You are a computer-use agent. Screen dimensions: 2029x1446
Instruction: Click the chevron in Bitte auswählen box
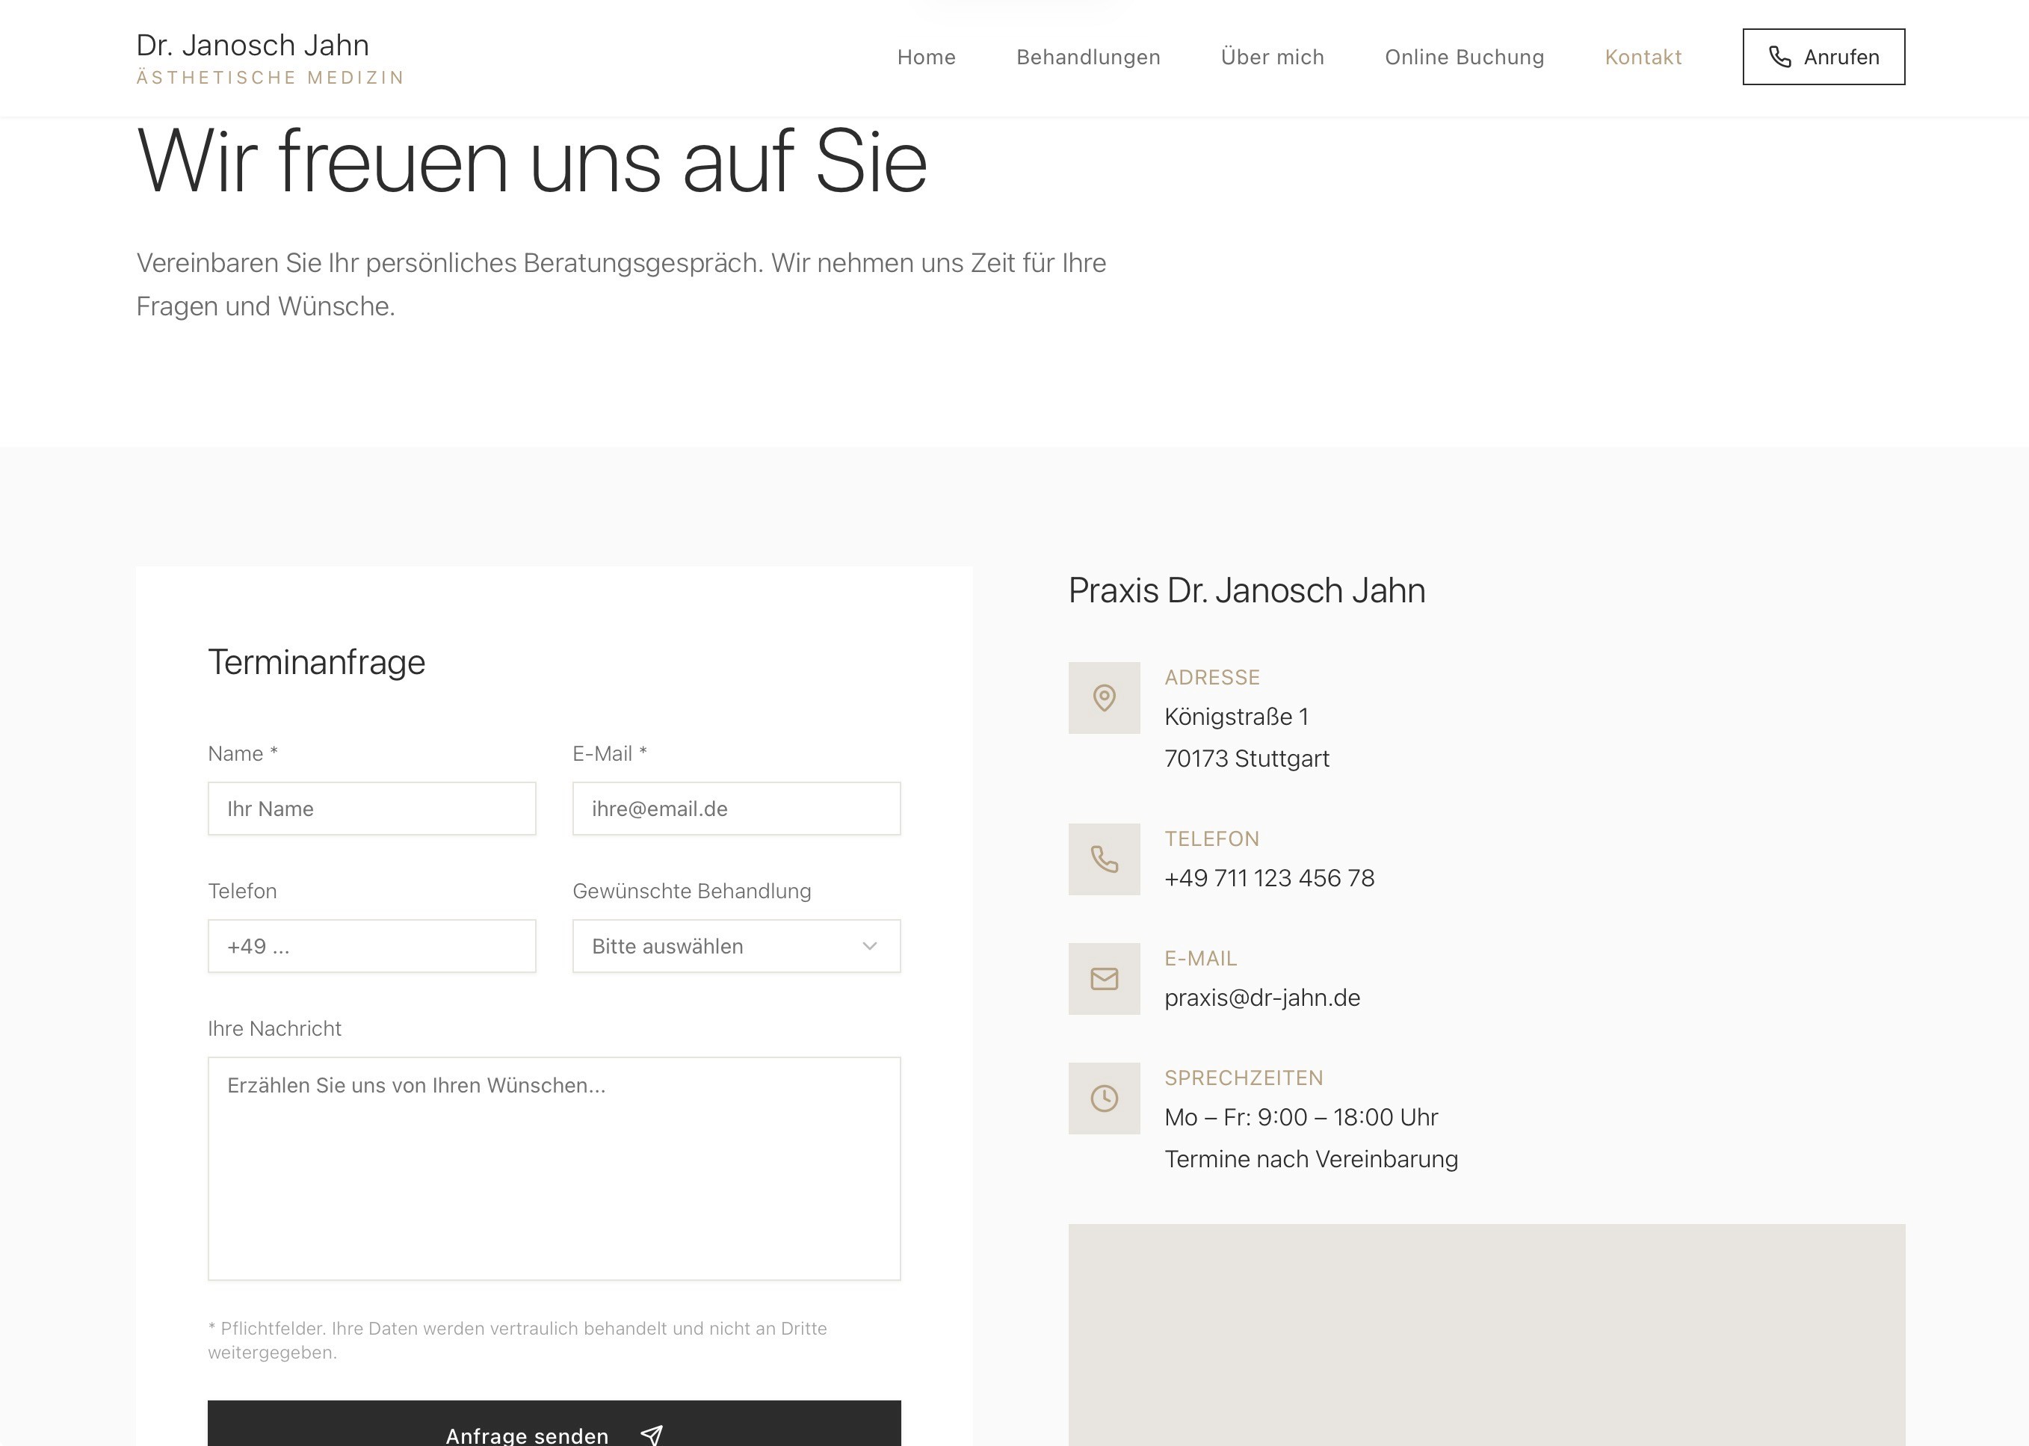point(870,945)
